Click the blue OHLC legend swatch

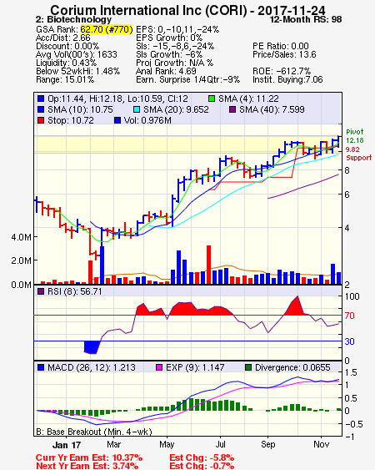coord(41,99)
